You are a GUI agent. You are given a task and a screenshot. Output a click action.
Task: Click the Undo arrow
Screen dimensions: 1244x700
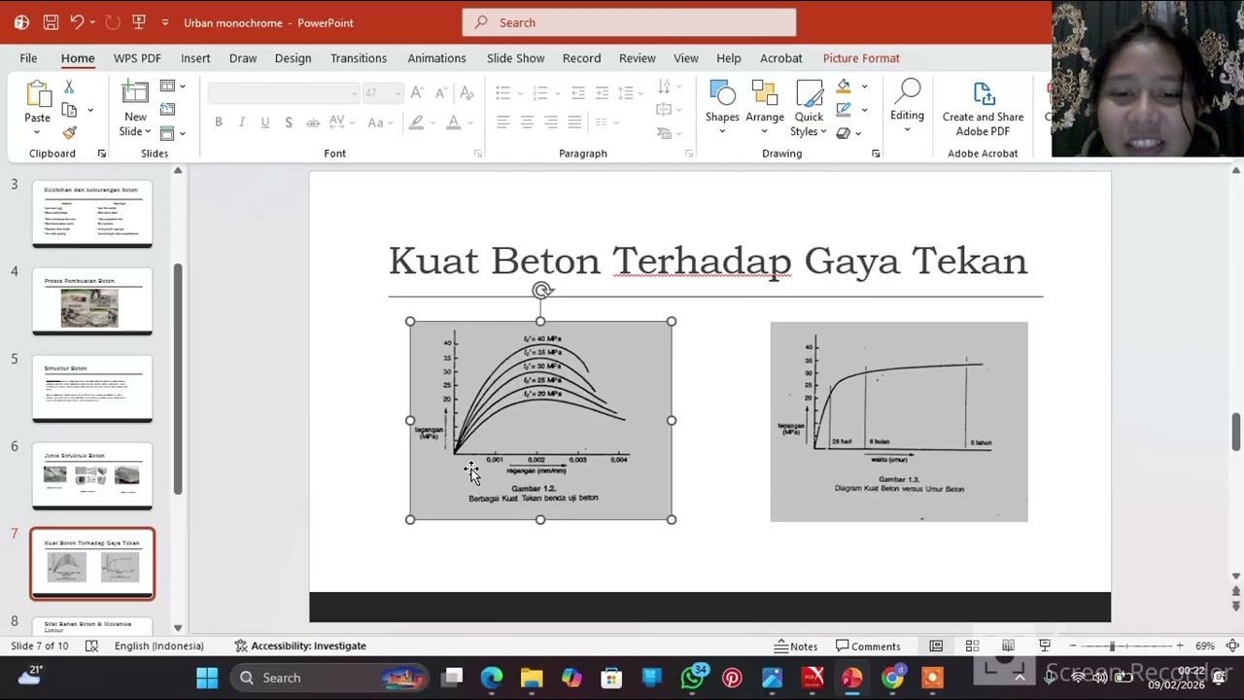[78, 22]
